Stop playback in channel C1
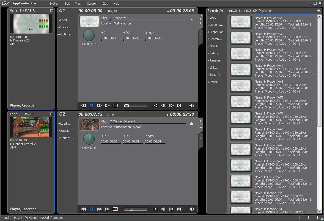The width and height of the screenshot is (324, 221). [91, 105]
